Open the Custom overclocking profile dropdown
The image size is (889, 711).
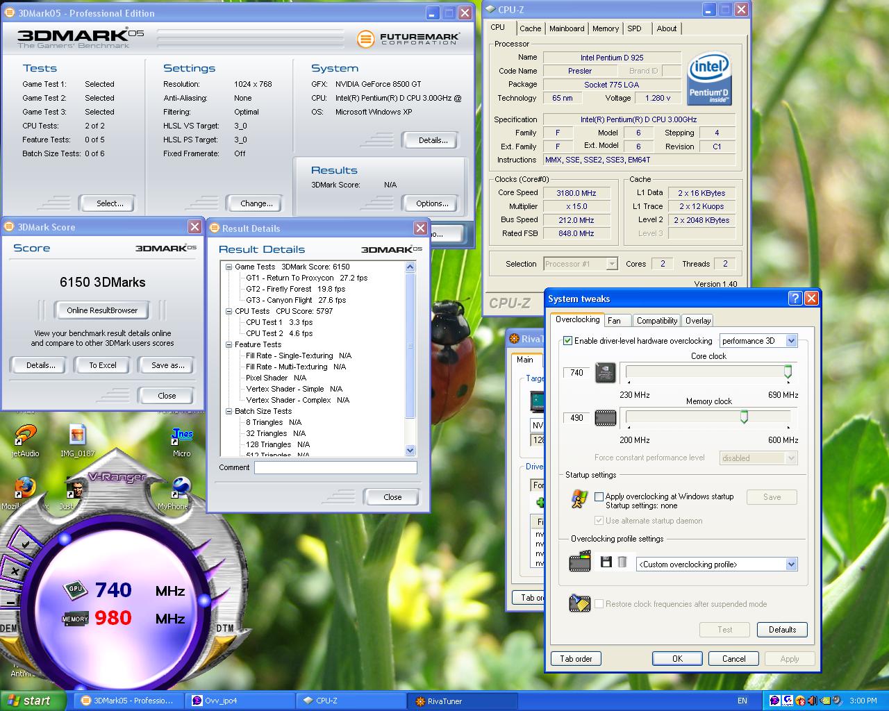tap(791, 564)
